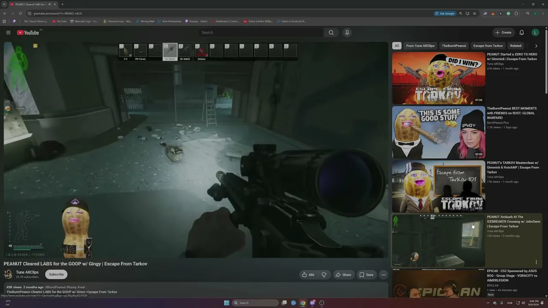
Task: Select the Escape from Tarkov chip
Action: tap(488, 46)
